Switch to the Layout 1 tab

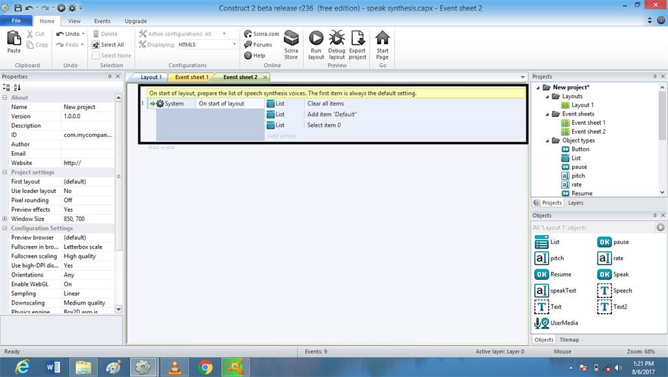click(151, 77)
